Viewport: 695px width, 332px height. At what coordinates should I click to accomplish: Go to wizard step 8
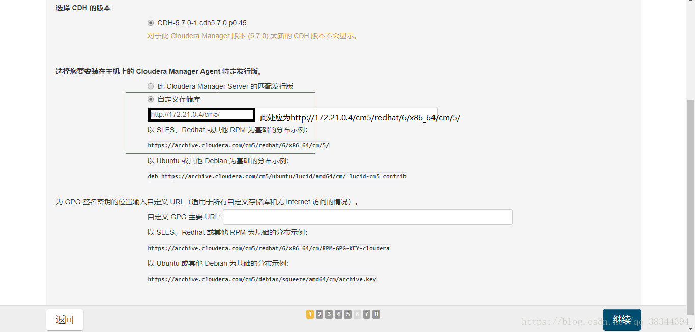pyautogui.click(x=376, y=314)
